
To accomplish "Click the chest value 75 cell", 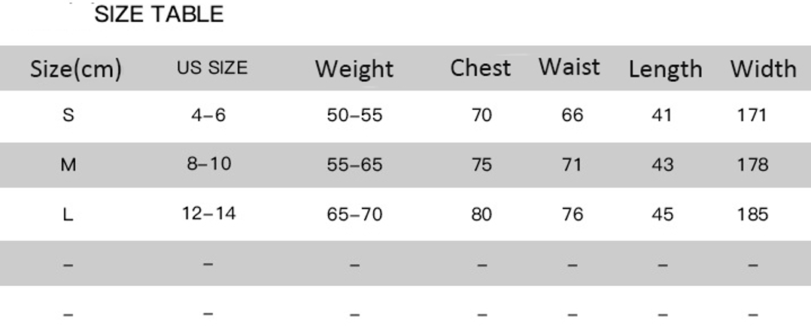I will tap(481, 166).
